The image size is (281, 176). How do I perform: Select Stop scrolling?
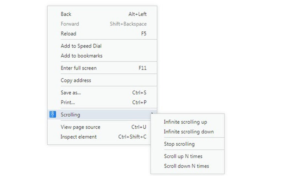click(x=179, y=144)
